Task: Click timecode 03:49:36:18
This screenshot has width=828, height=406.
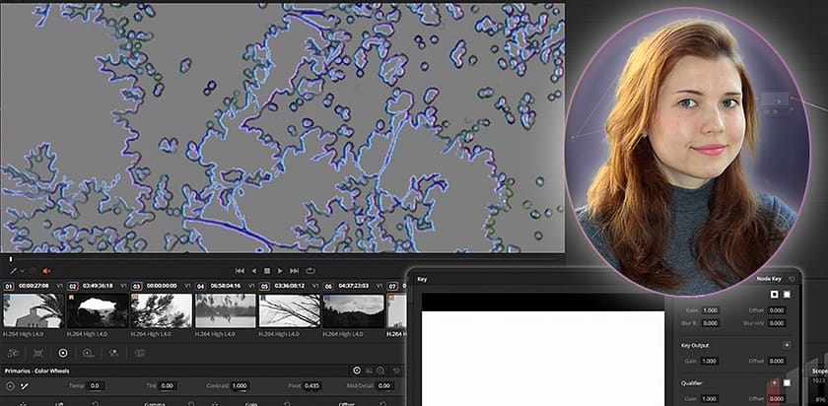Action: click(x=98, y=286)
